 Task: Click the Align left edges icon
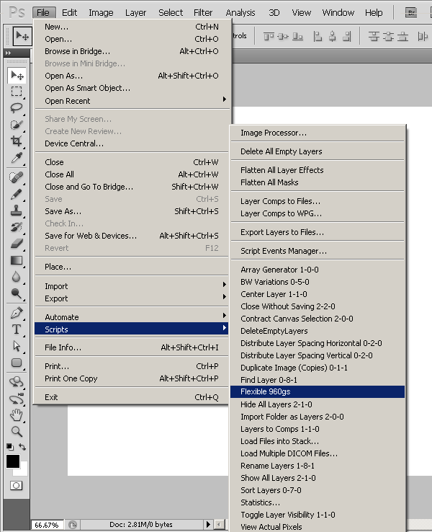pyautogui.click(x=318, y=36)
